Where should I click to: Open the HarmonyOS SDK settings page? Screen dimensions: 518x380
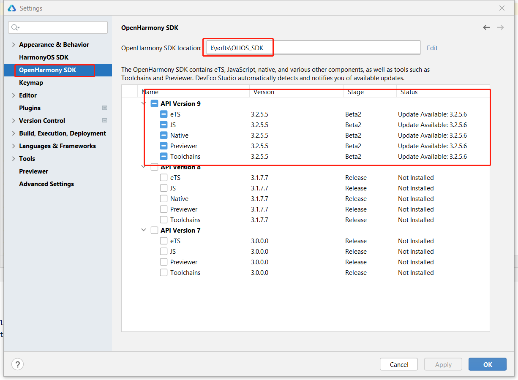click(x=44, y=57)
